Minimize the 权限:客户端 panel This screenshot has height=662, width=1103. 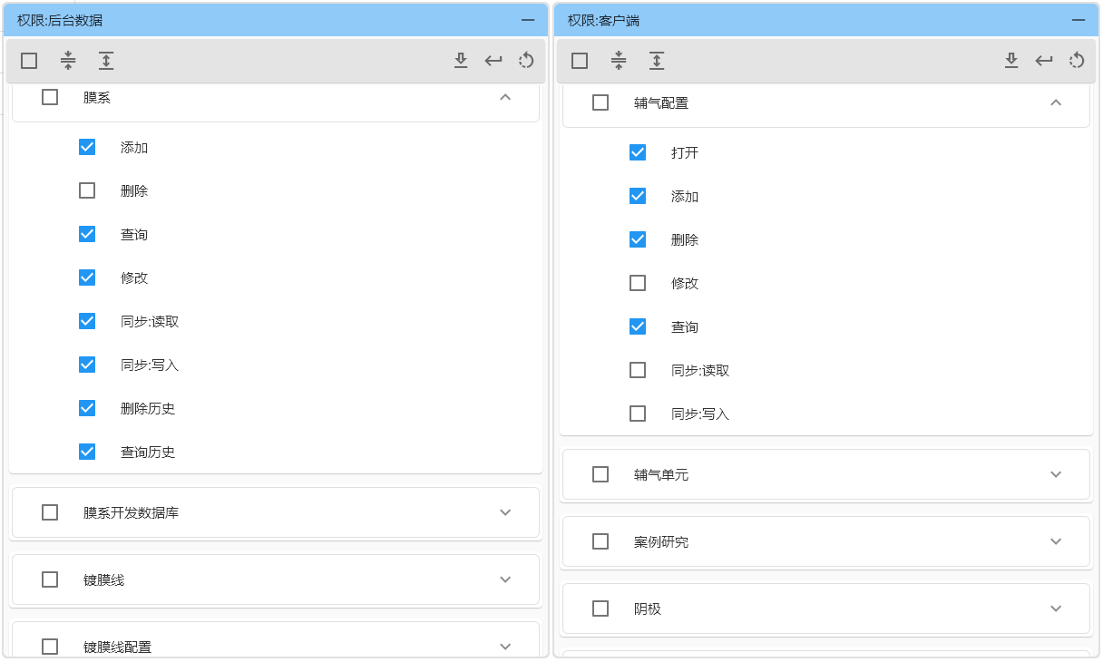click(1079, 20)
